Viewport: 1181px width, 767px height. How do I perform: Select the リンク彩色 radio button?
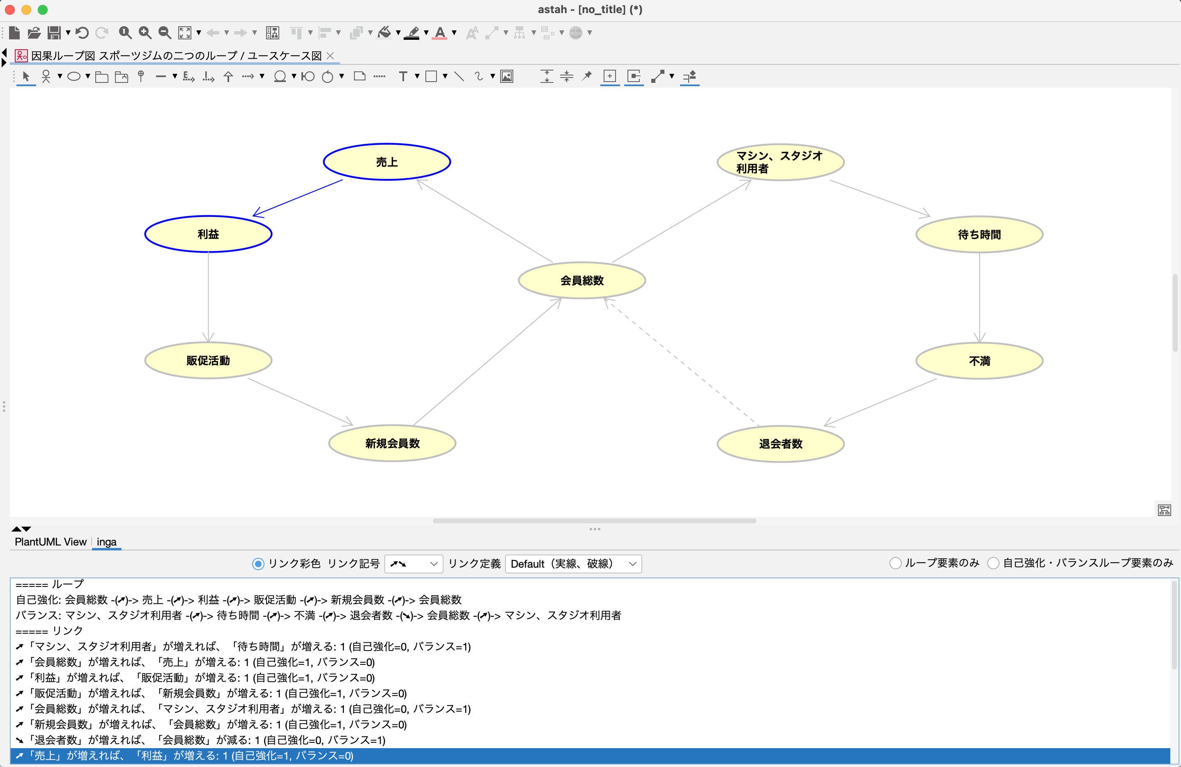pyautogui.click(x=258, y=564)
